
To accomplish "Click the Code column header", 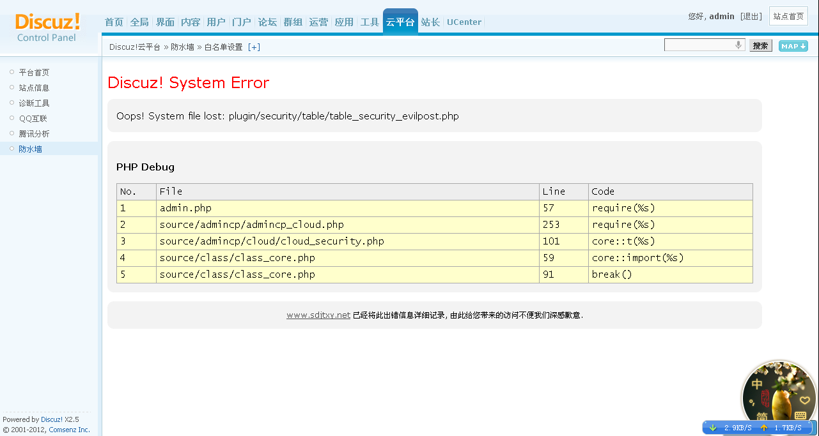I will pyautogui.click(x=671, y=192).
